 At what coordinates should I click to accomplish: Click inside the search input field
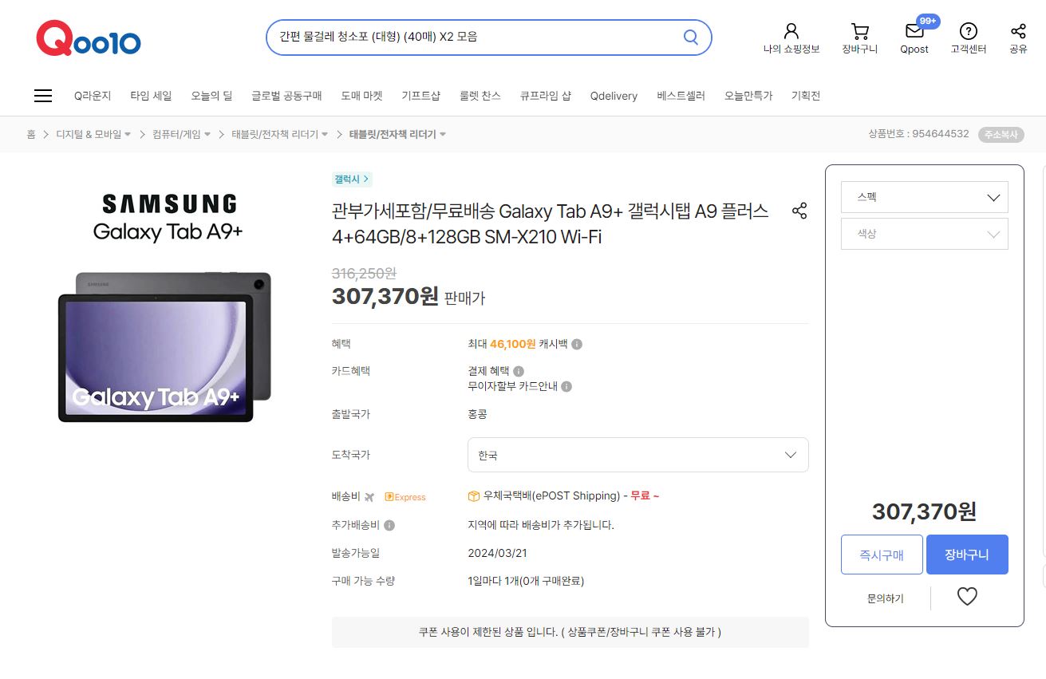coord(476,37)
